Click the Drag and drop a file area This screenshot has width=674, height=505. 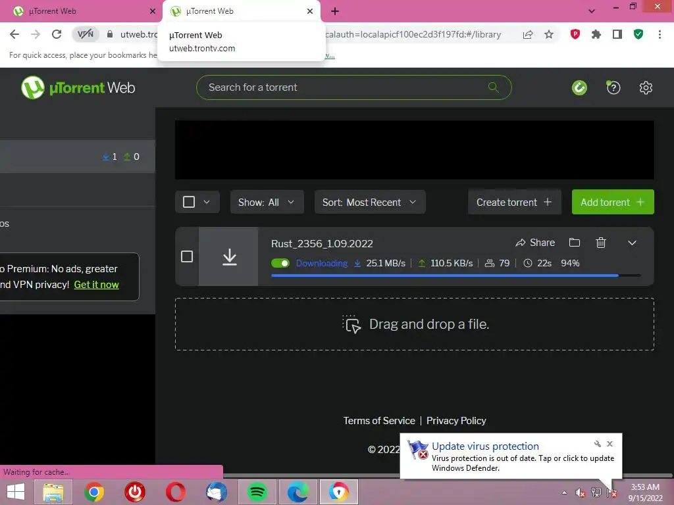click(415, 324)
